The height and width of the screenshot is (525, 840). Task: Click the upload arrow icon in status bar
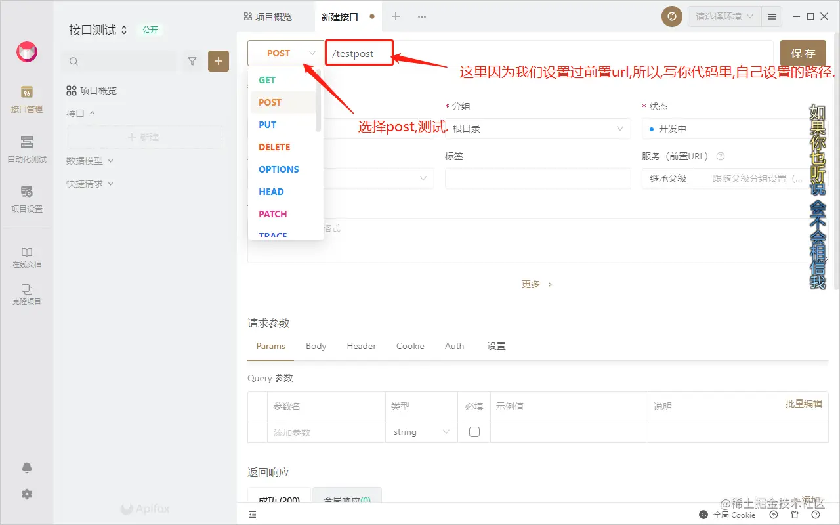tap(774, 515)
